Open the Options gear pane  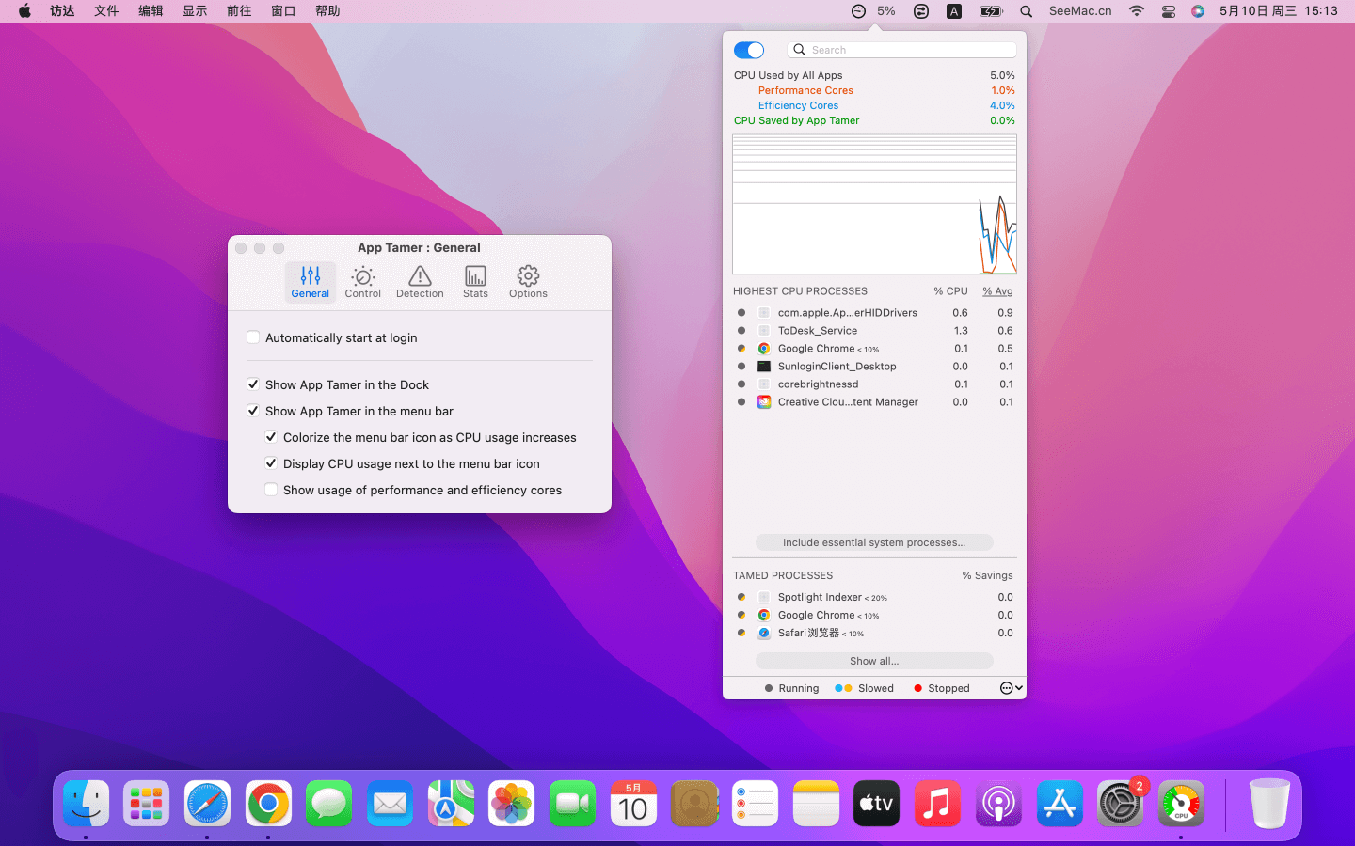pos(528,281)
